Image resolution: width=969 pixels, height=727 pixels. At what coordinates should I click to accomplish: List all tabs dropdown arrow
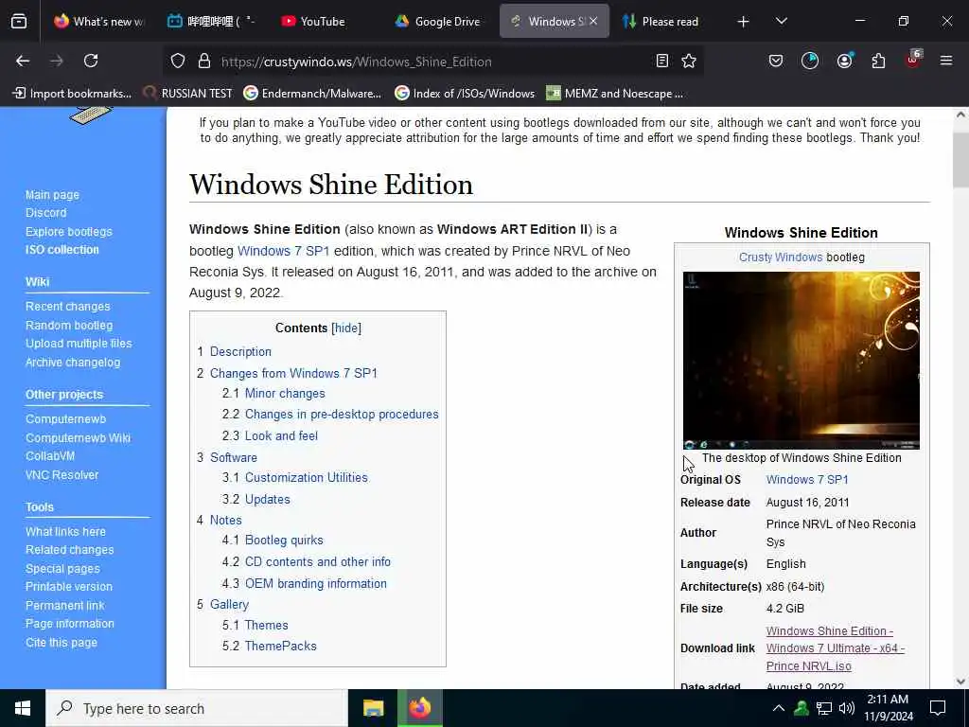(781, 22)
